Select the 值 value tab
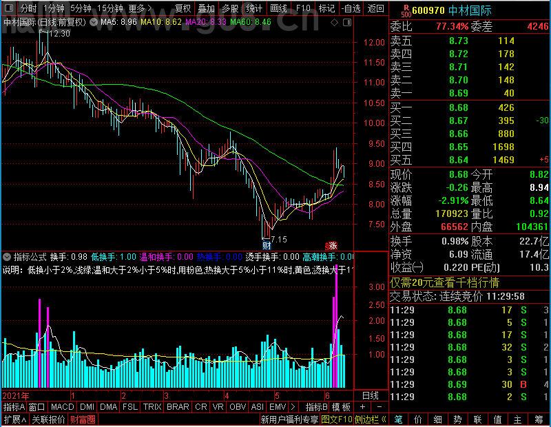 tap(497, 419)
